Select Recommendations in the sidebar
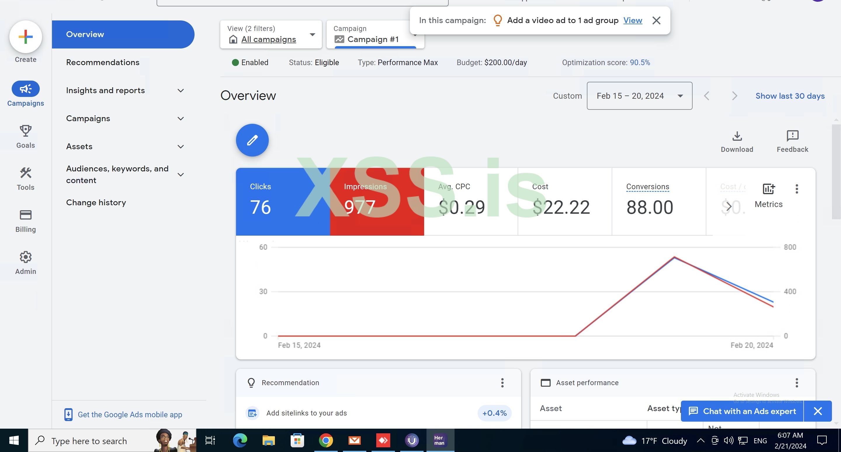 point(103,62)
